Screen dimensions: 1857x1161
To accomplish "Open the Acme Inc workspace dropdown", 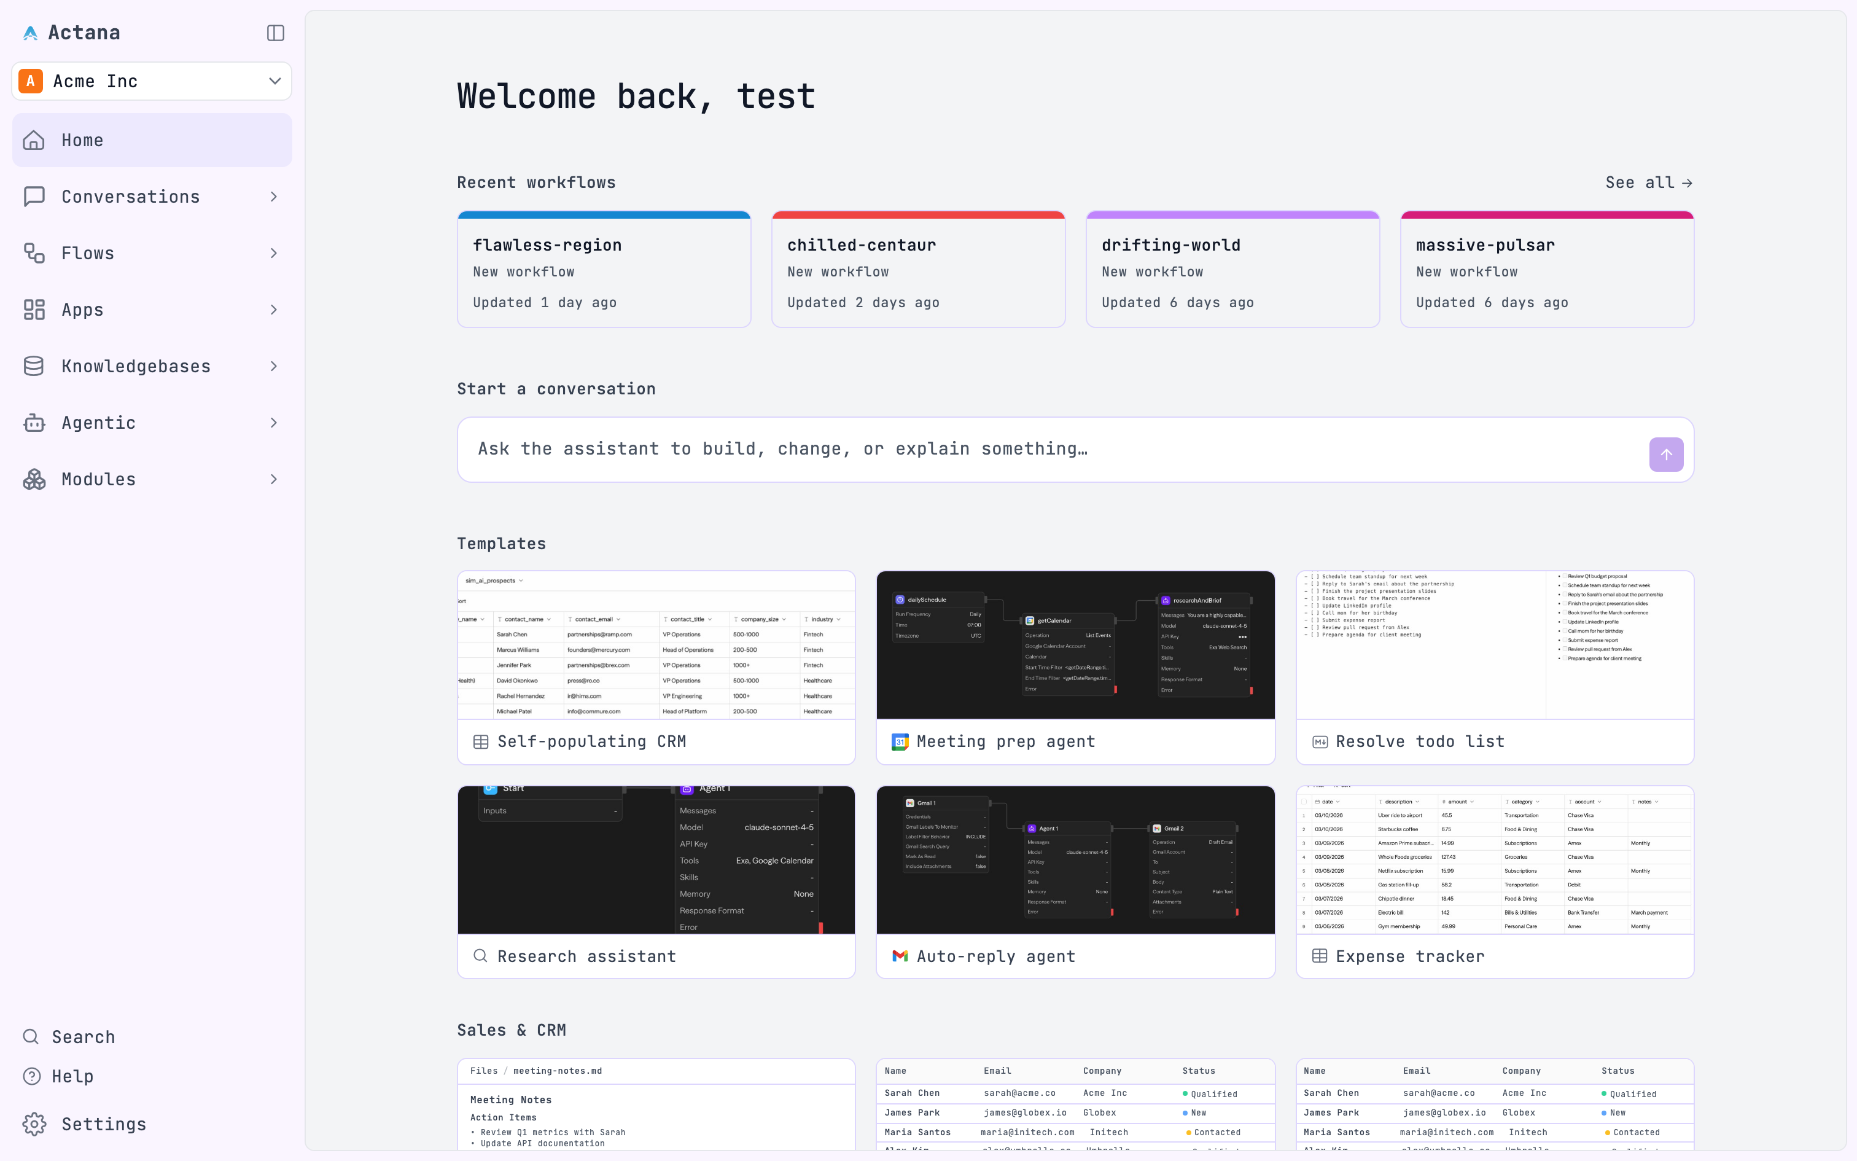I will 152,81.
